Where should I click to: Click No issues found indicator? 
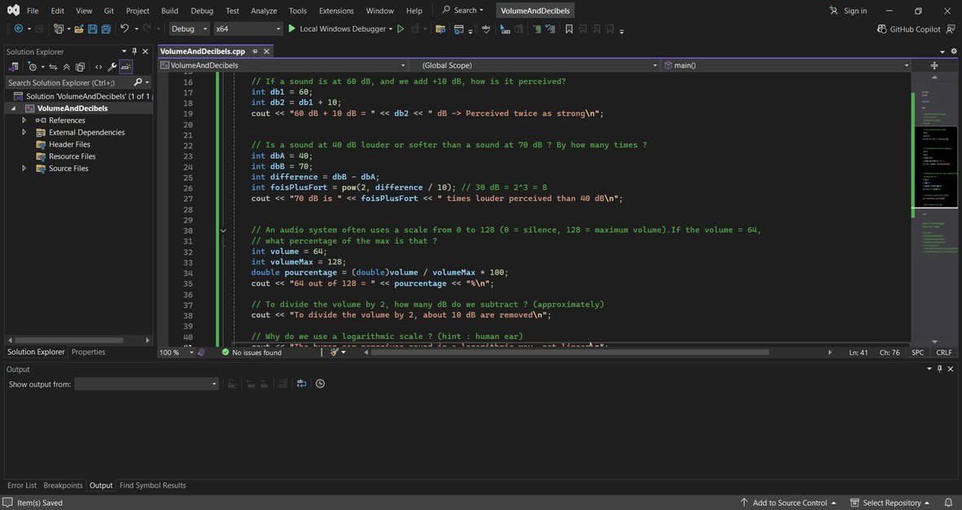(x=251, y=352)
